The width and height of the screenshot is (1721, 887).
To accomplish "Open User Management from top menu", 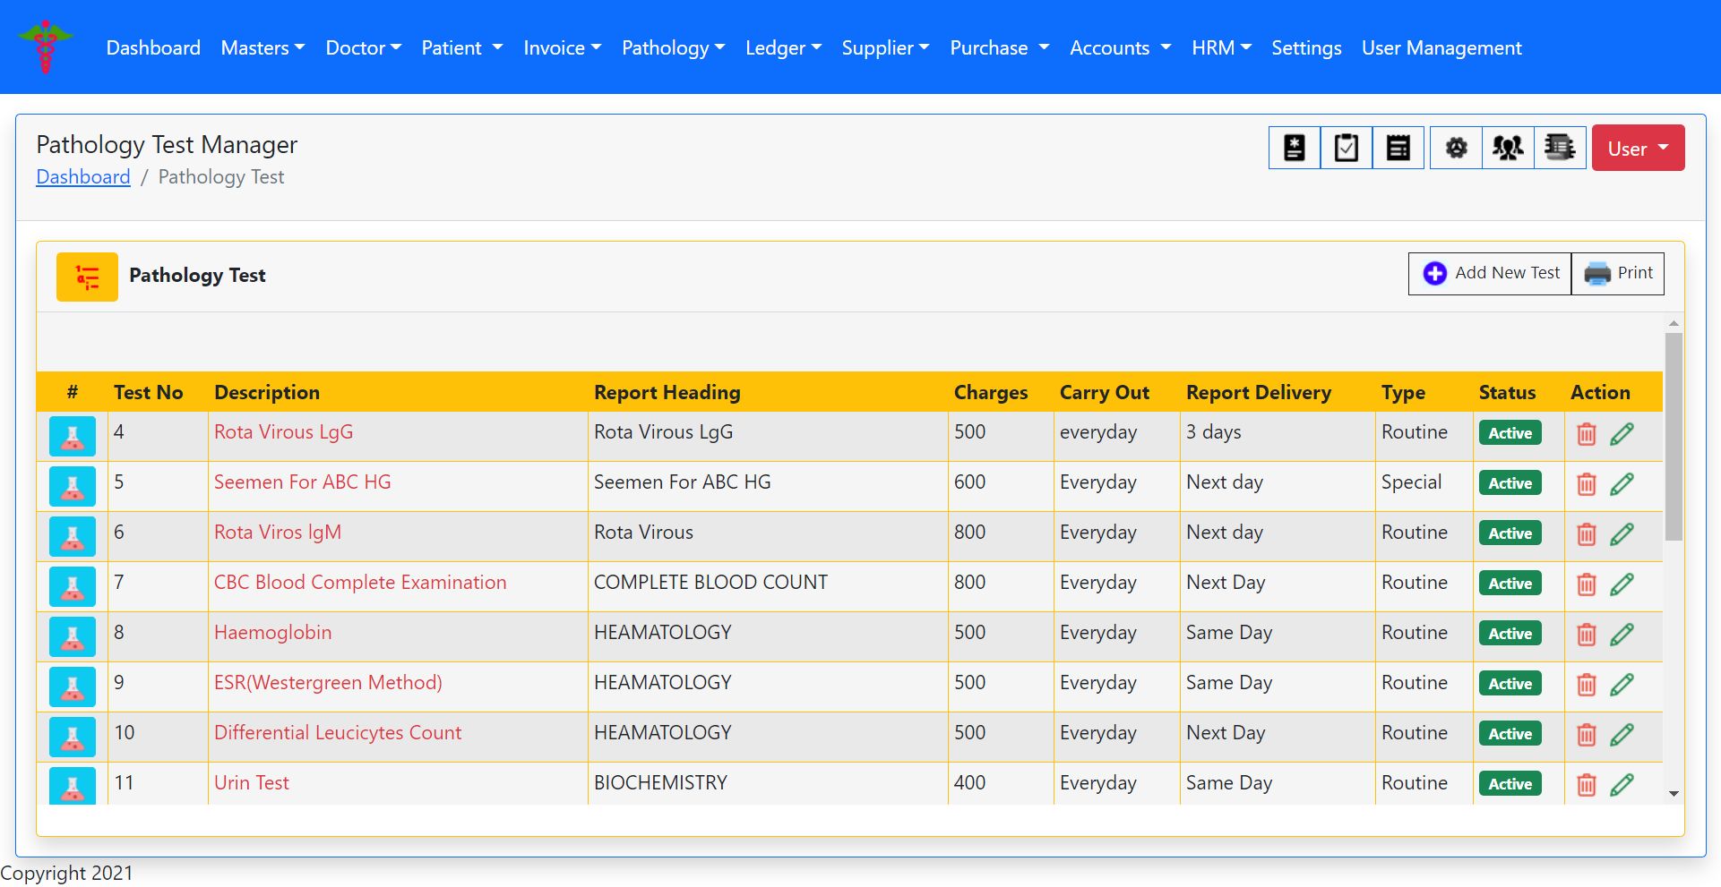I will point(1441,48).
